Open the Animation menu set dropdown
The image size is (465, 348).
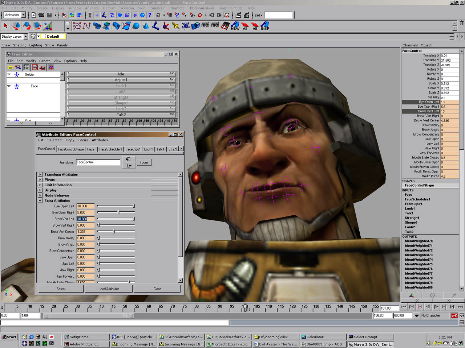24,15
